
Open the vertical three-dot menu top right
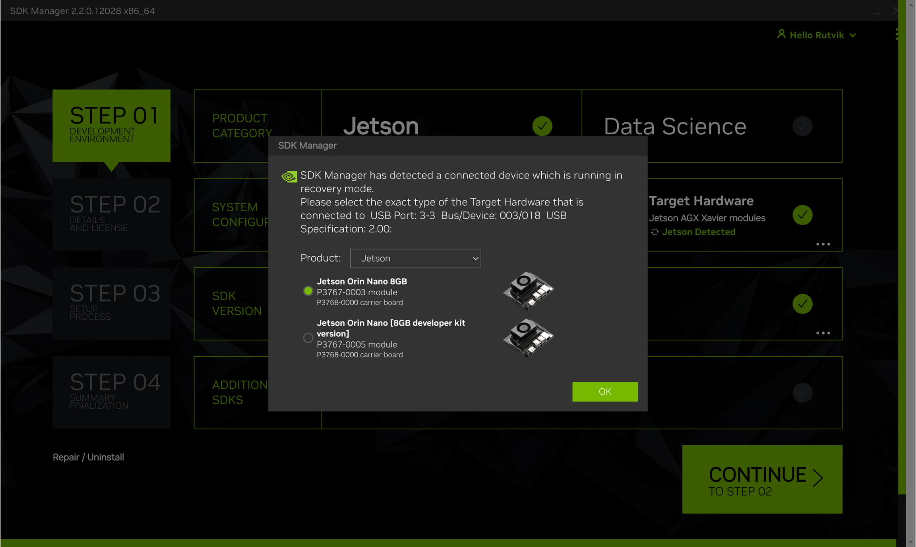click(897, 34)
